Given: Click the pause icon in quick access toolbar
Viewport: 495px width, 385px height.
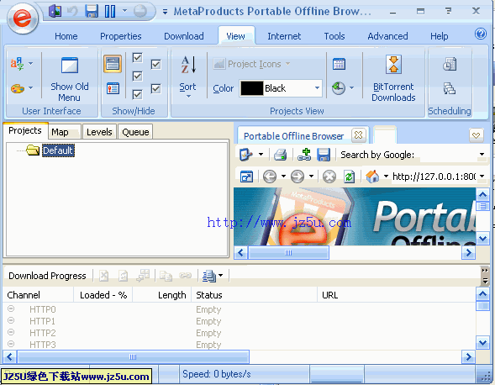Looking at the screenshot, I should pyautogui.click(x=109, y=11).
